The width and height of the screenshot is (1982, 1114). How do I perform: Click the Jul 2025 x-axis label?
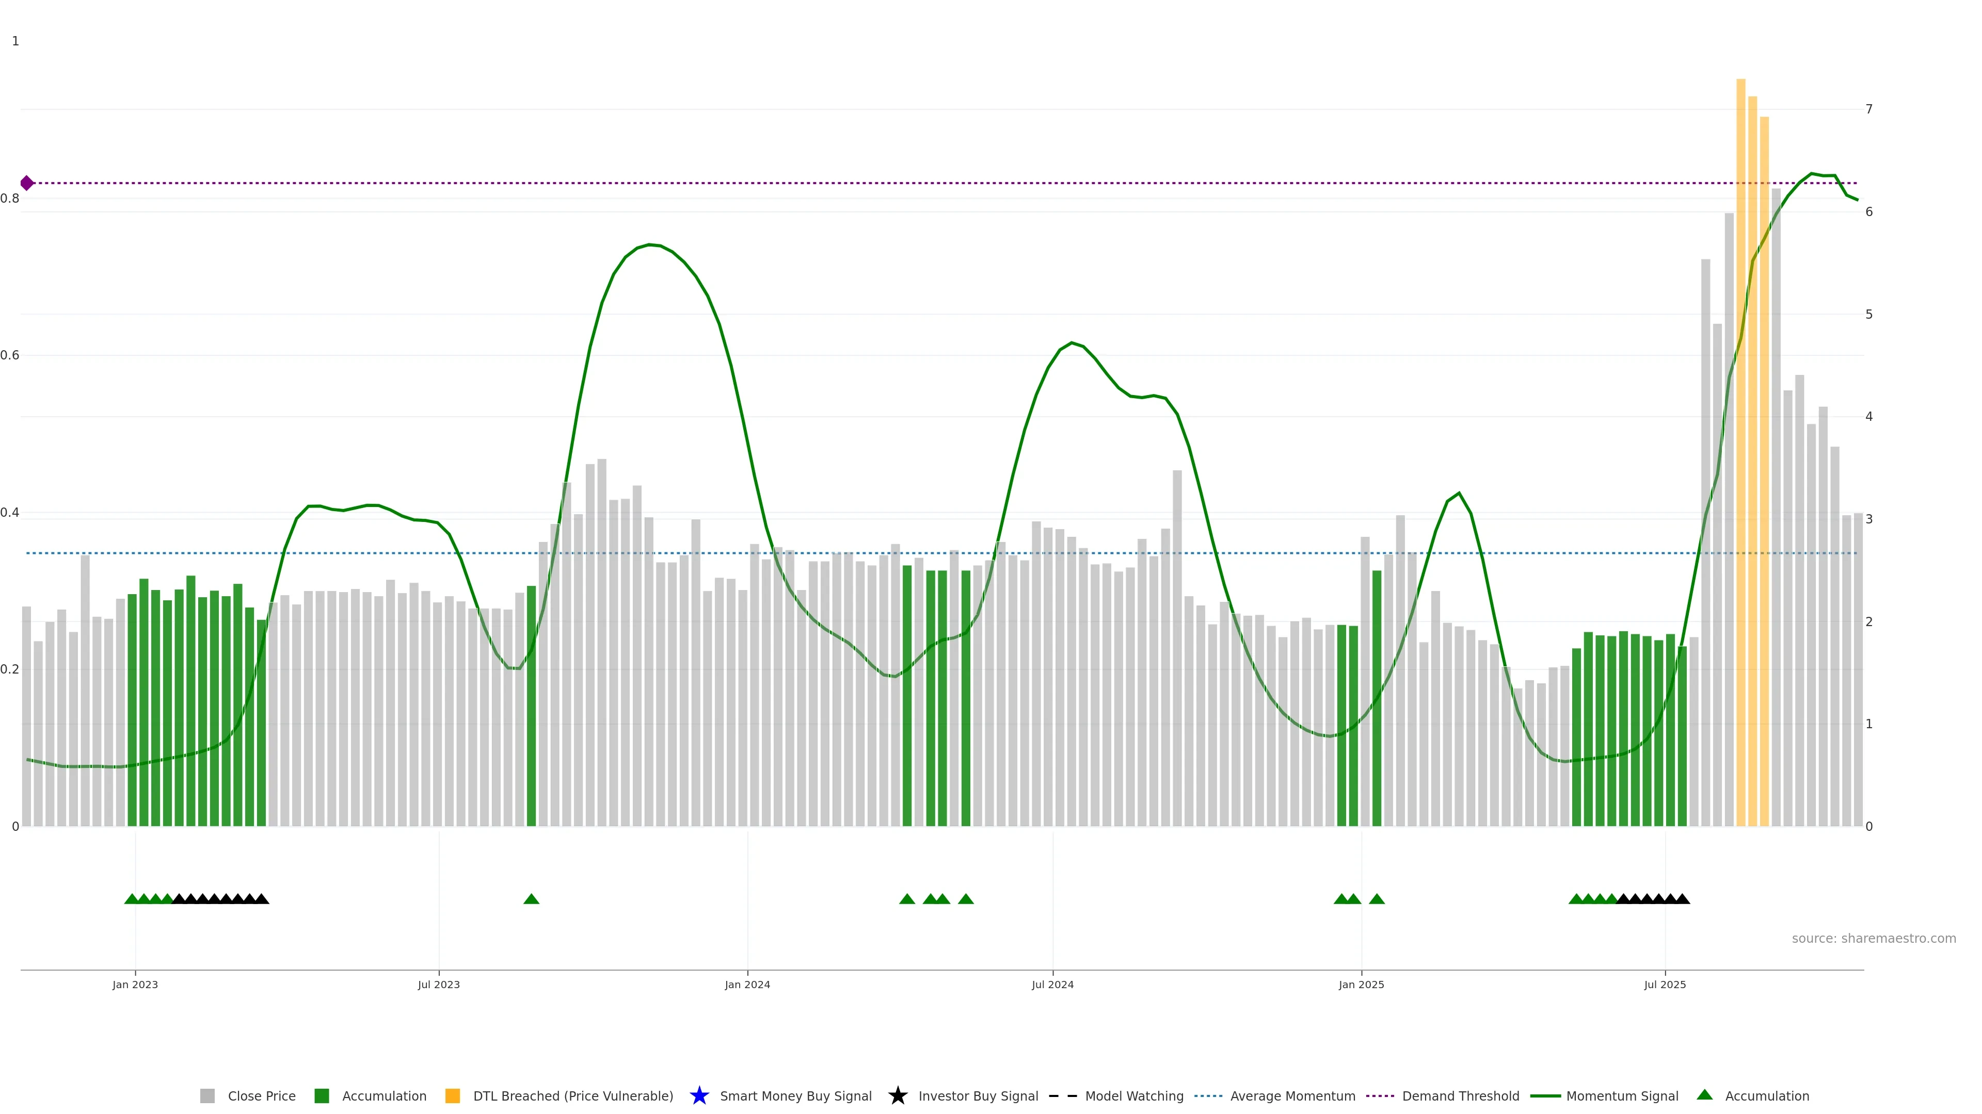pos(1665,984)
